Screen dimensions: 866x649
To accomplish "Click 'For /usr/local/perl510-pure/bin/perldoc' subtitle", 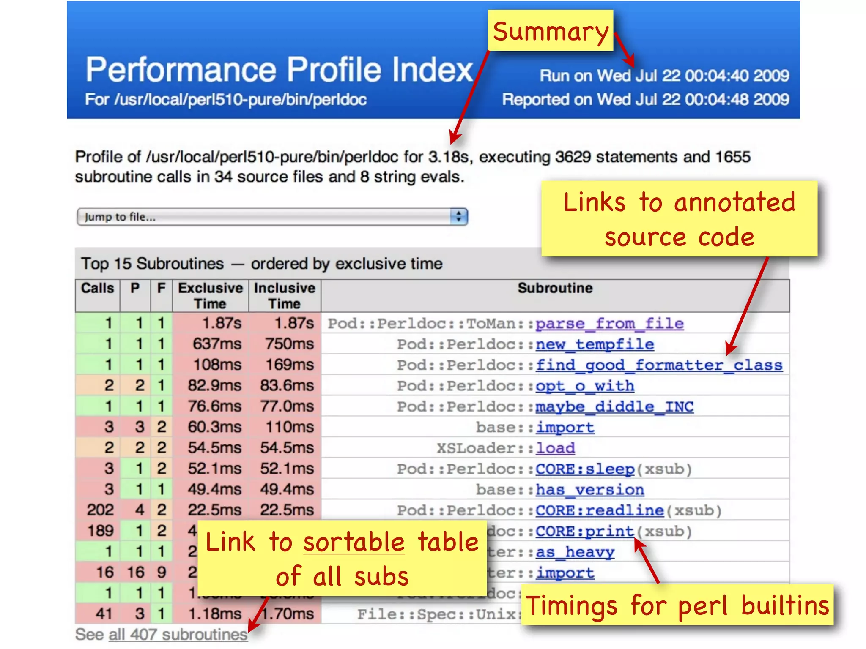I will [x=226, y=100].
